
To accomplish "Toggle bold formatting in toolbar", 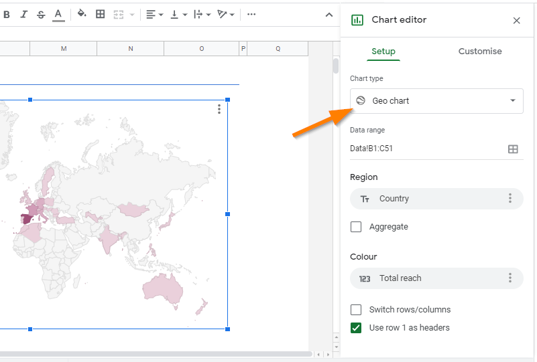I will [7, 14].
